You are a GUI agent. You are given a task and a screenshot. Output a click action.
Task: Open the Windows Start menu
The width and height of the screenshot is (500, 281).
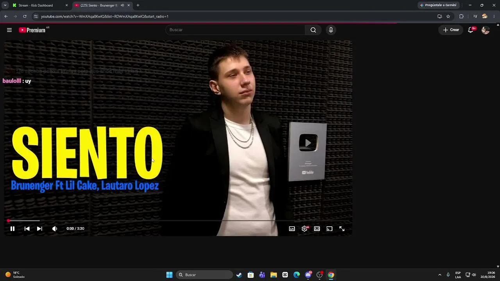pos(170,275)
